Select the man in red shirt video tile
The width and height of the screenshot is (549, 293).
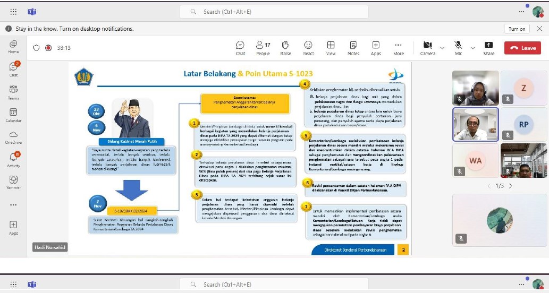point(524,160)
